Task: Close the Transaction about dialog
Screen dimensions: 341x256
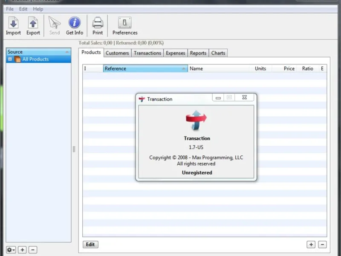Action: point(244,97)
